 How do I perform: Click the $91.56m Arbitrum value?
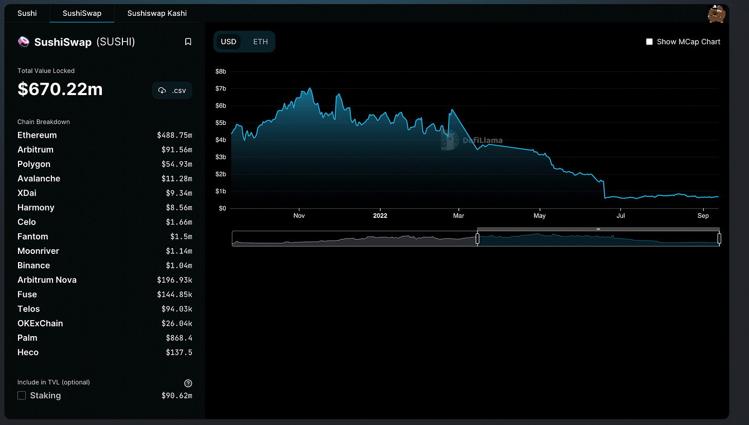click(176, 150)
